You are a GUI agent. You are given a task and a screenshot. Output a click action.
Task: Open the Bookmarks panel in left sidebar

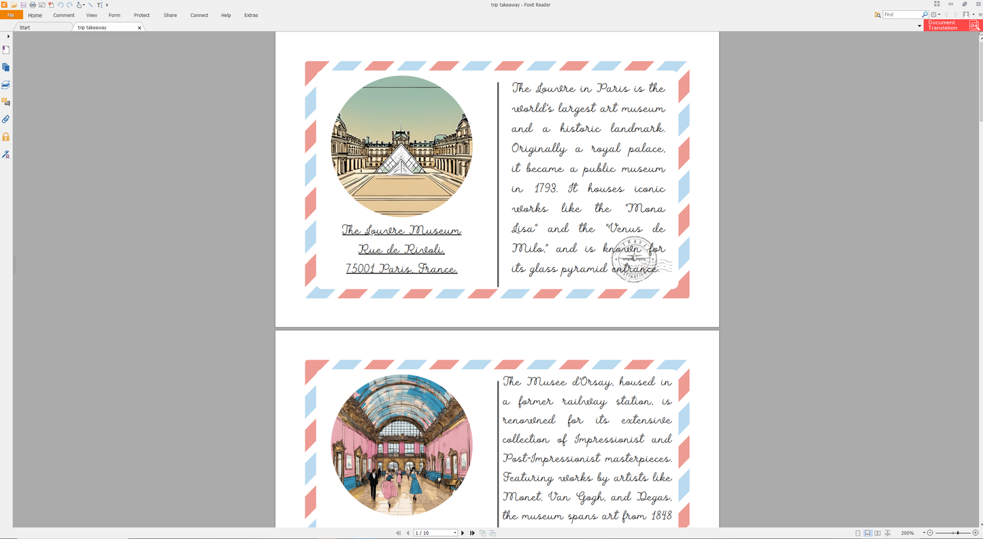click(6, 50)
